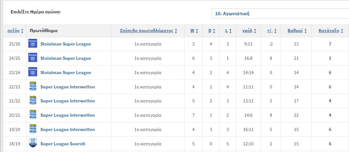Open the 18/19 Super League Souroti link
This screenshot has height=152, width=349.
[x=63, y=144]
